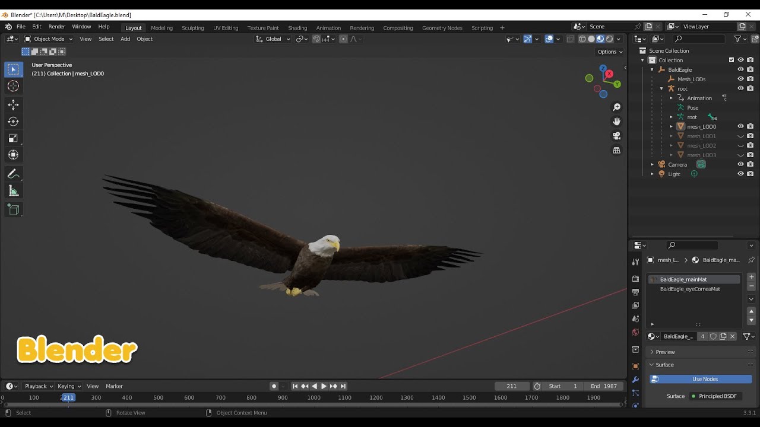Activate the Rotate tool
This screenshot has height=427, width=760.
pos(13,122)
